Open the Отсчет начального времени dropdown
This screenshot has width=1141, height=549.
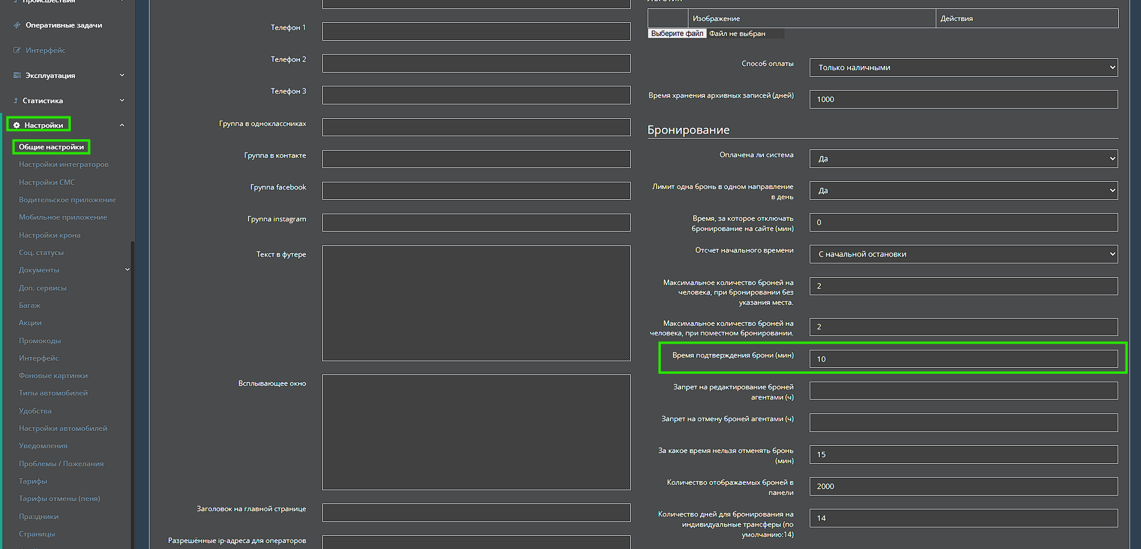(x=963, y=254)
